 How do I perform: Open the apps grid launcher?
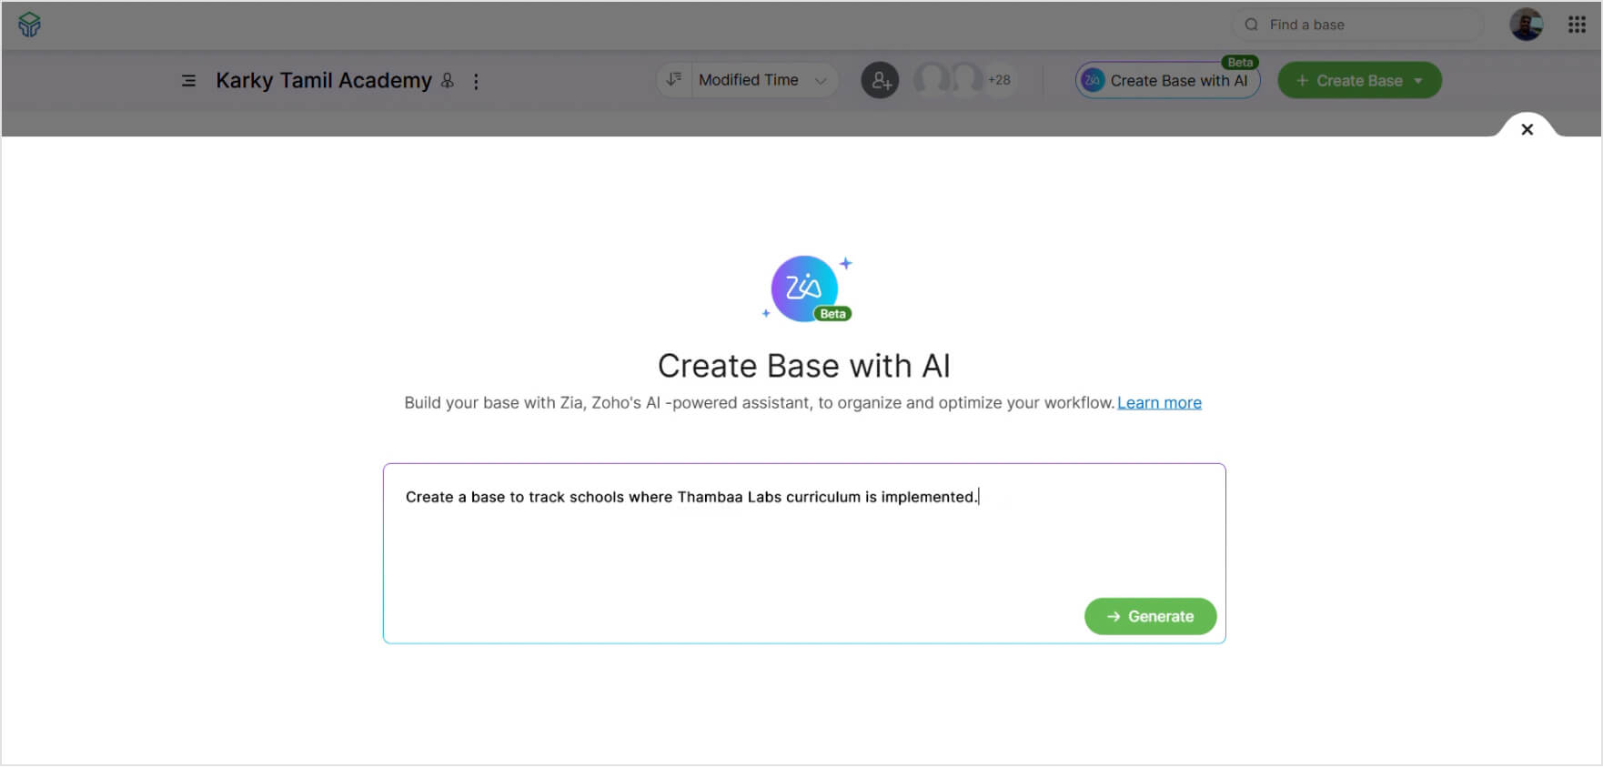pos(1578,25)
